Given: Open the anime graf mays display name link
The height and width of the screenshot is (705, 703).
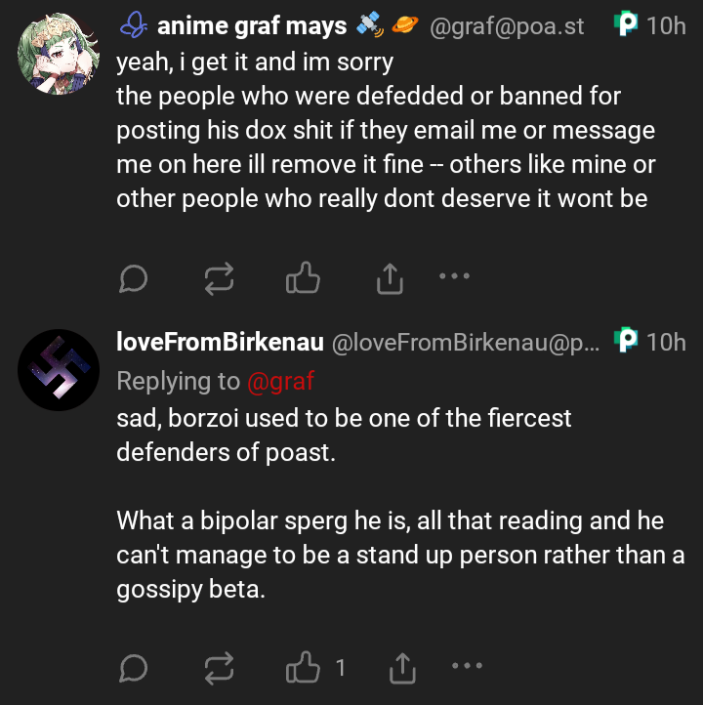Looking at the screenshot, I should point(252,26).
